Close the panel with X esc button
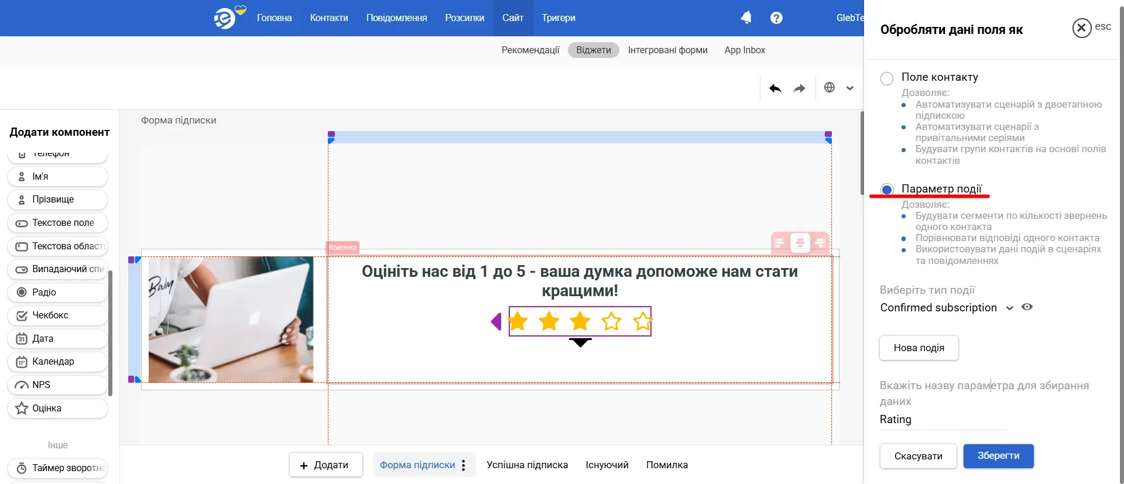The image size is (1124, 484). [x=1082, y=28]
